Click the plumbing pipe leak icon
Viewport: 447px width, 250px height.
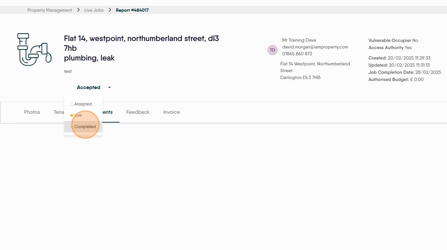[x=34, y=50]
